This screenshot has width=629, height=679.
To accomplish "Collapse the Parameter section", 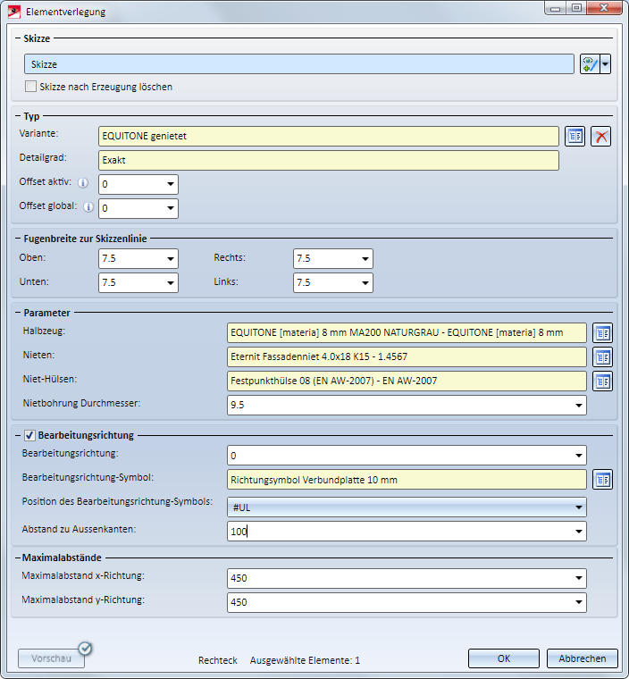I will coord(18,313).
